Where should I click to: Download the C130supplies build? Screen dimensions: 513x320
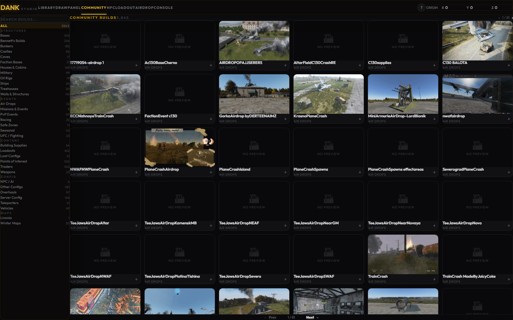434,65
